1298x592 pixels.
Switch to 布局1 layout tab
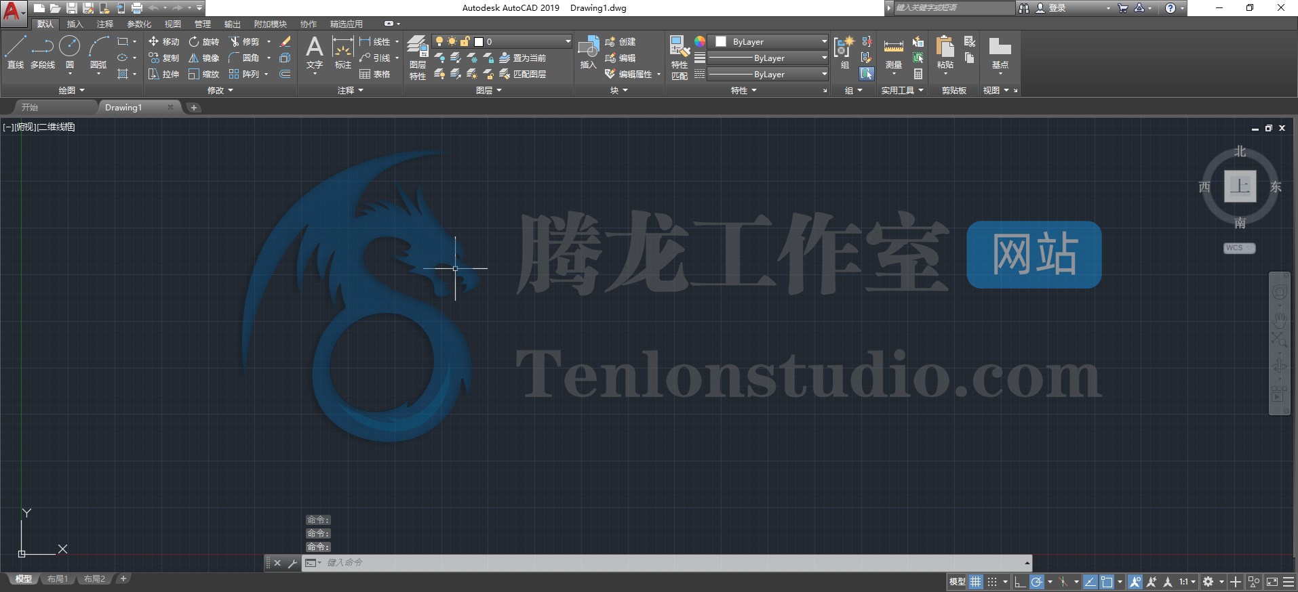(x=58, y=579)
